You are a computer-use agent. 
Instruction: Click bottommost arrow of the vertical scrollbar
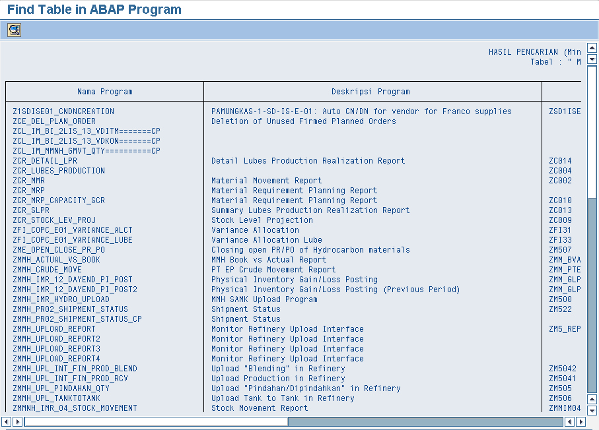(x=592, y=410)
